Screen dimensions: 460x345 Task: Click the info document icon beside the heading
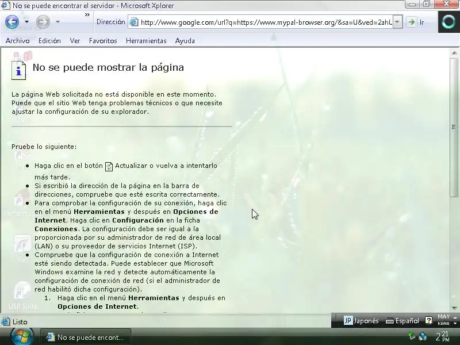[x=19, y=70]
